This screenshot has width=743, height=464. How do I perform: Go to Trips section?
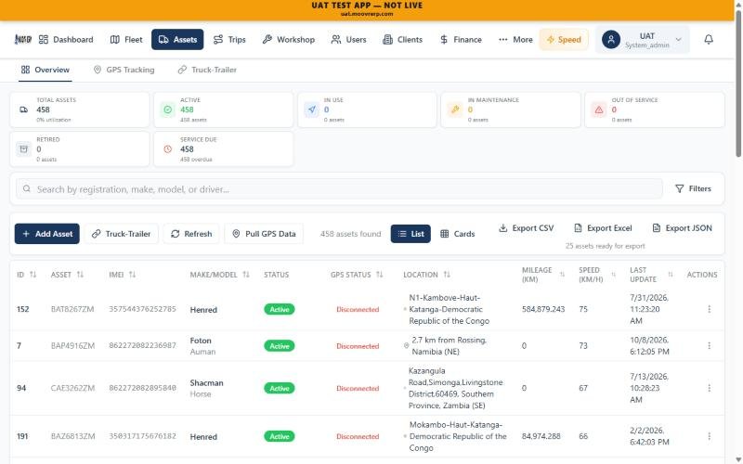229,39
